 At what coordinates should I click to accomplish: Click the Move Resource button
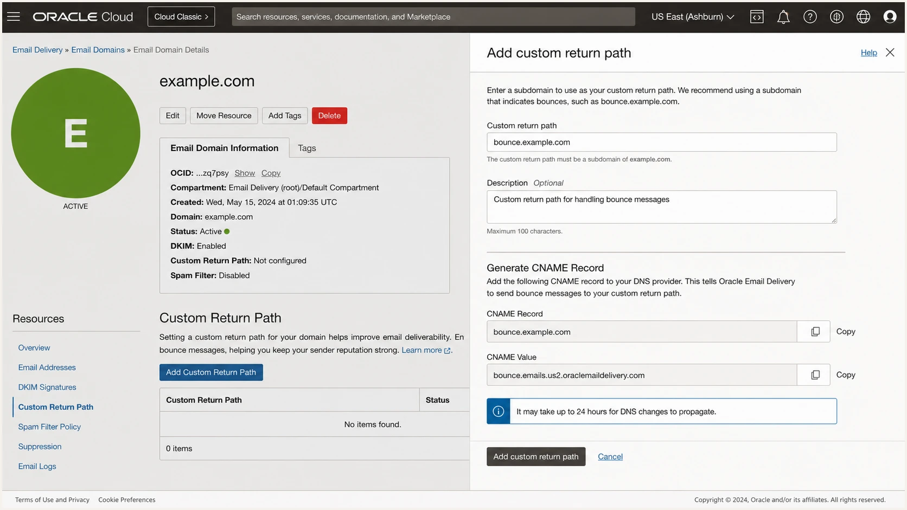click(x=223, y=115)
